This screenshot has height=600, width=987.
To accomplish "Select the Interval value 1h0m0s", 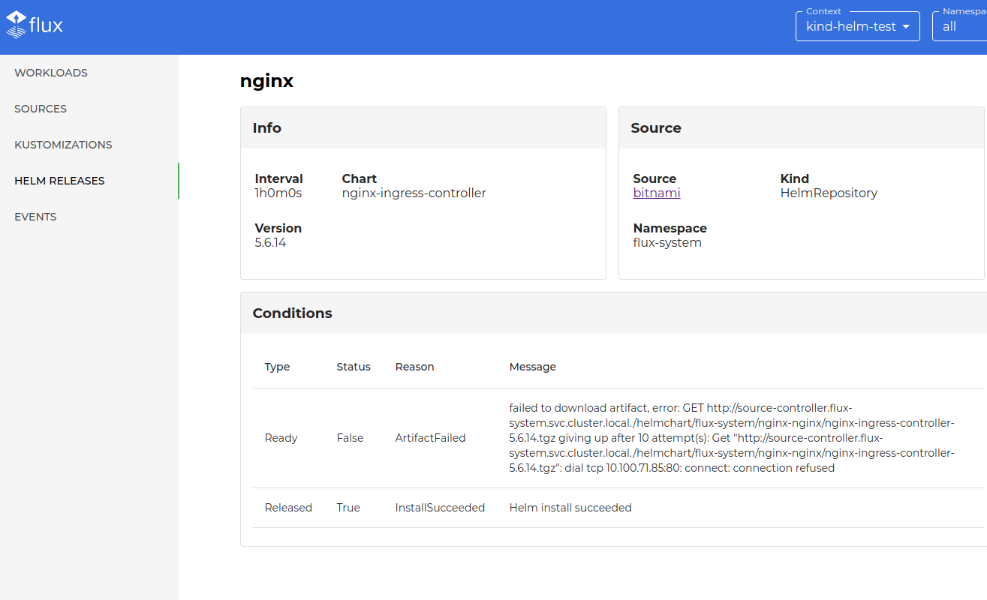I will tap(278, 193).
